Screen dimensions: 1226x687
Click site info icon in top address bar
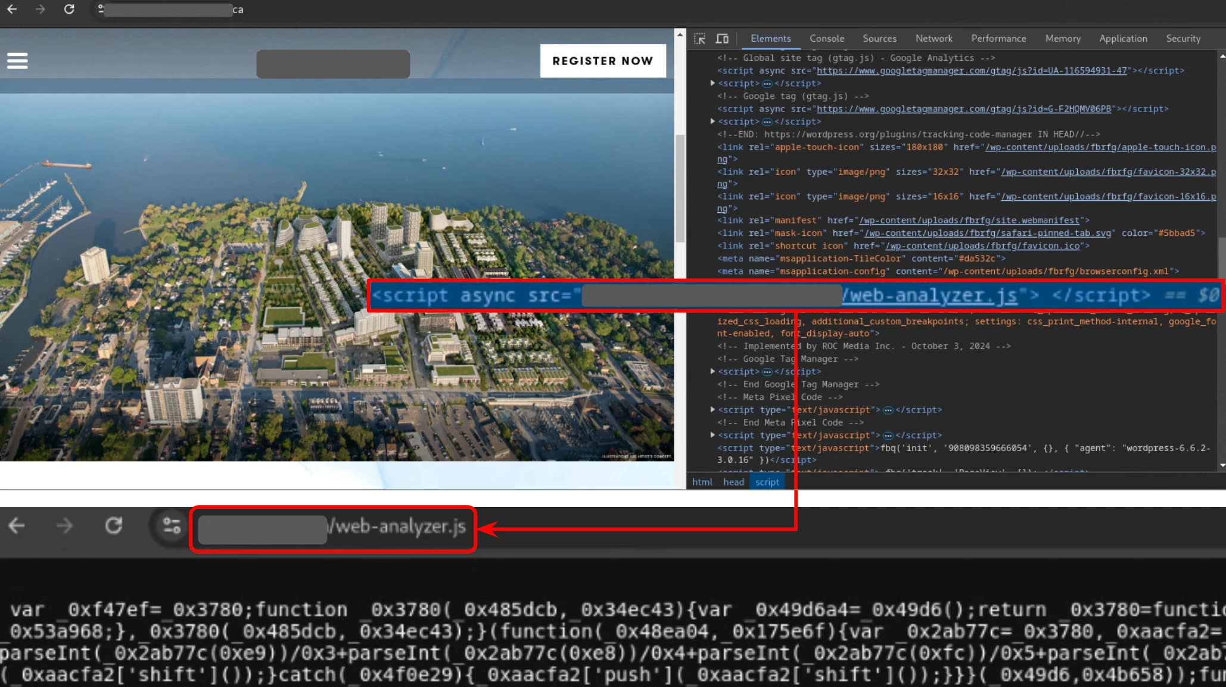click(x=101, y=9)
